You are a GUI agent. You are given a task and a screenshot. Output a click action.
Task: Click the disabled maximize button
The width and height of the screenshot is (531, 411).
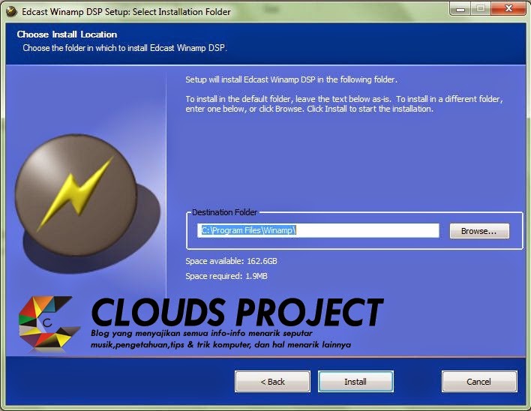(x=480, y=8)
